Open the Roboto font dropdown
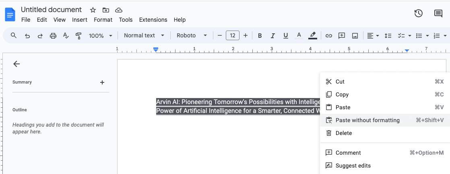The width and height of the screenshot is (450, 174). coord(192,36)
